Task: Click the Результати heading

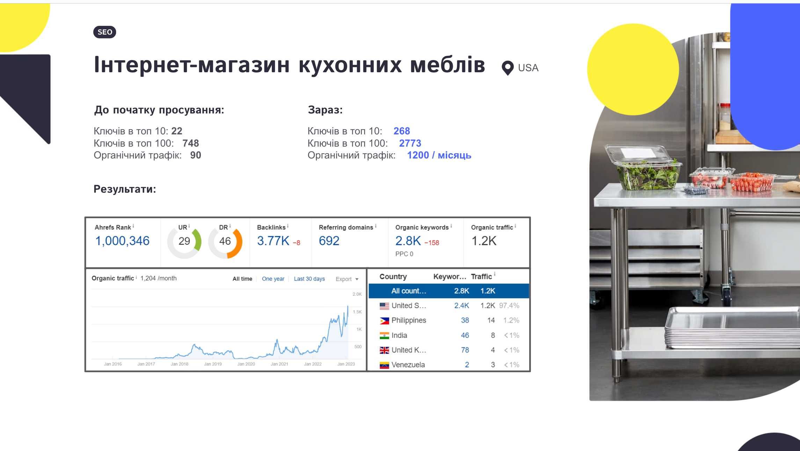Action: coord(125,189)
